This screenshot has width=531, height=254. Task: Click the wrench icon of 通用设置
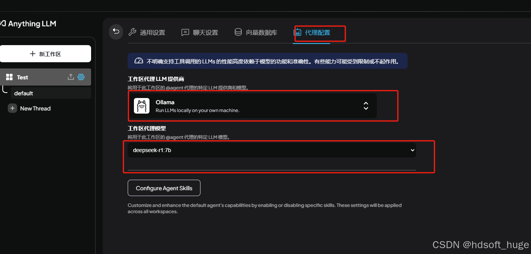pyautogui.click(x=132, y=32)
